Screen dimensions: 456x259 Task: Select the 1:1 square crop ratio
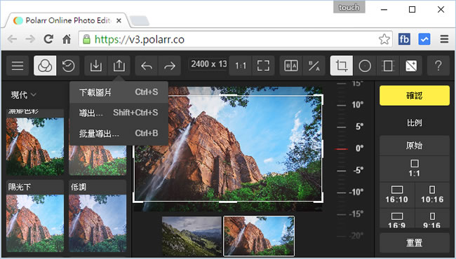coord(415,169)
